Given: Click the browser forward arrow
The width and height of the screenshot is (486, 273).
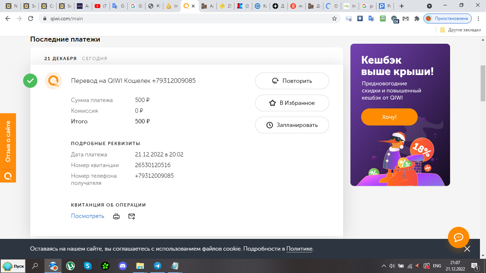Looking at the screenshot, I should click(x=19, y=18).
